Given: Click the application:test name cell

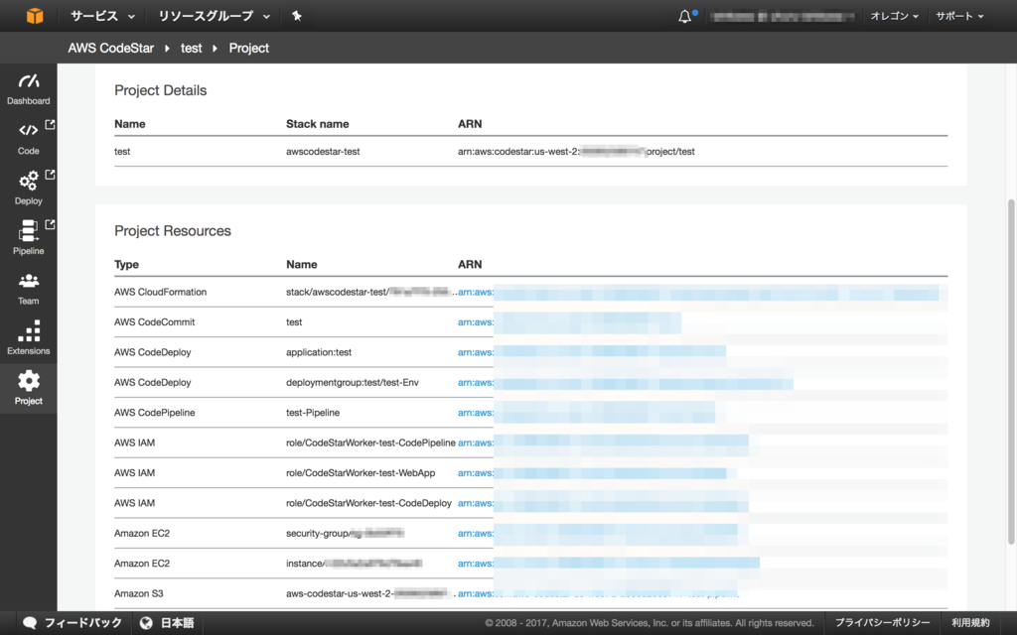Looking at the screenshot, I should point(319,352).
